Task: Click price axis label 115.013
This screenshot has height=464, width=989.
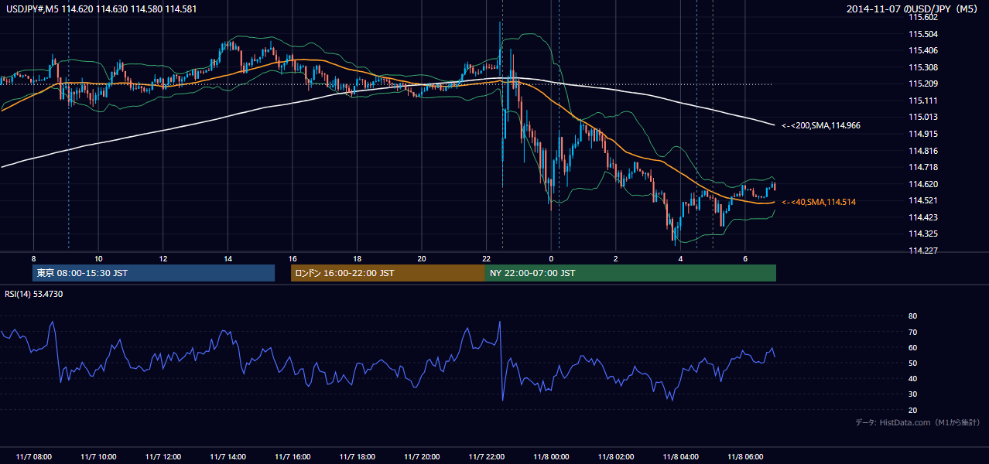Action: [922, 117]
